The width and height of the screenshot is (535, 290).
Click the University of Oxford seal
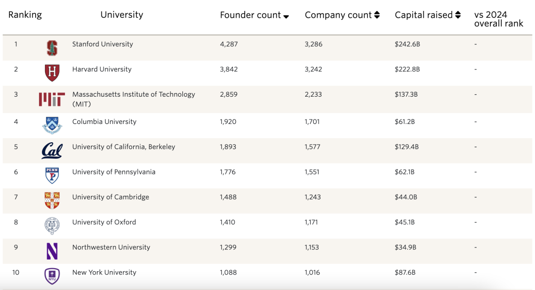pos(52,226)
